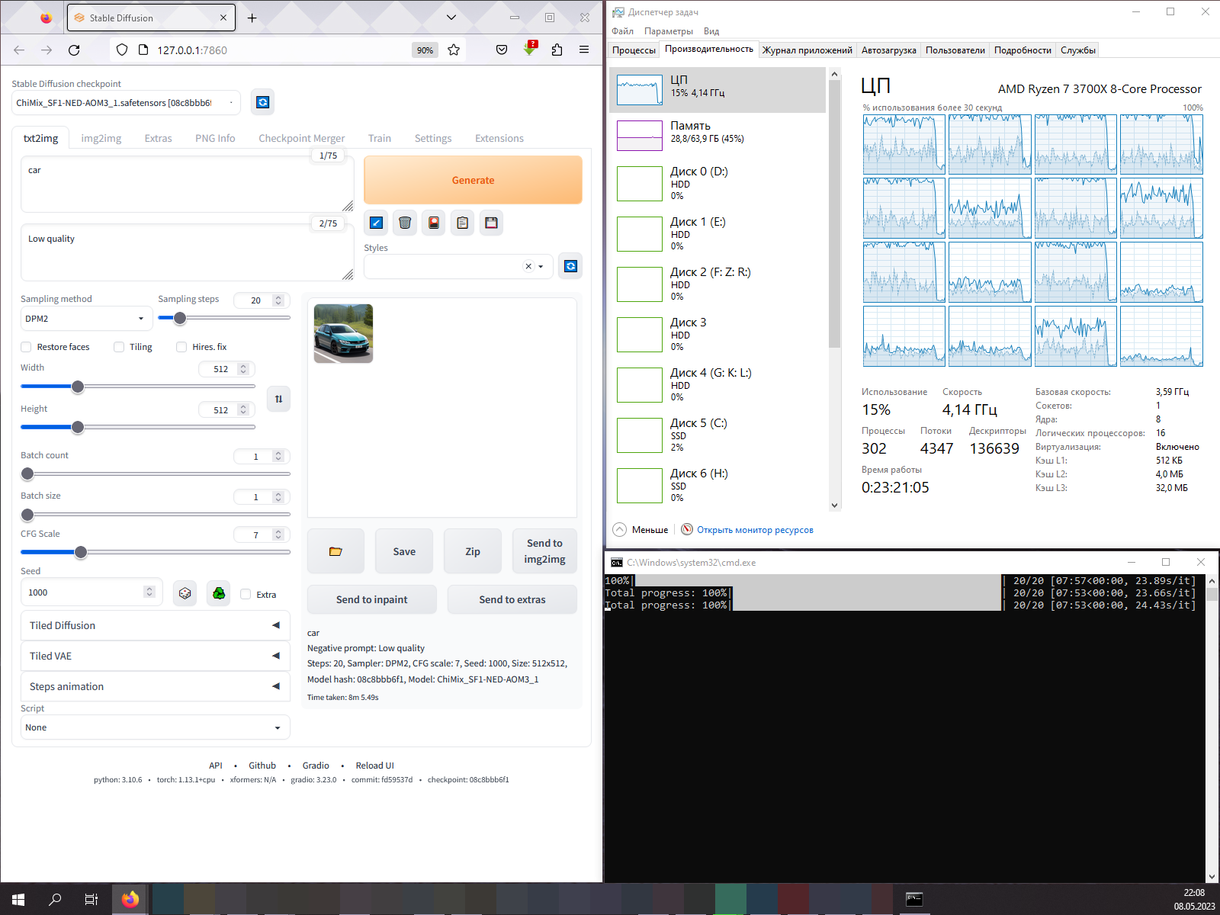The width and height of the screenshot is (1220, 915).
Task: Adjust the Sampling steps slider
Action: (x=224, y=318)
